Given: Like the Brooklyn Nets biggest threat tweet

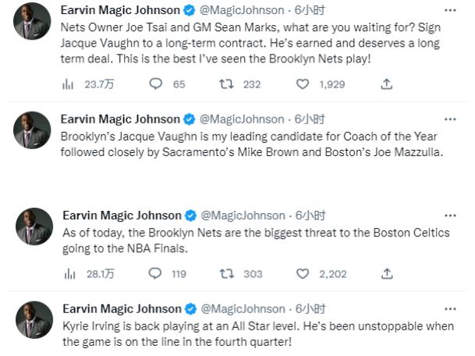Looking at the screenshot, I should (x=304, y=273).
